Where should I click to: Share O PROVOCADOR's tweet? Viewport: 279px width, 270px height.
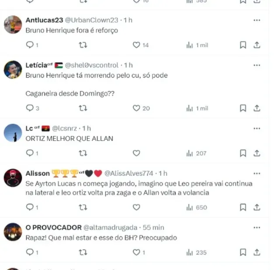(x=257, y=252)
